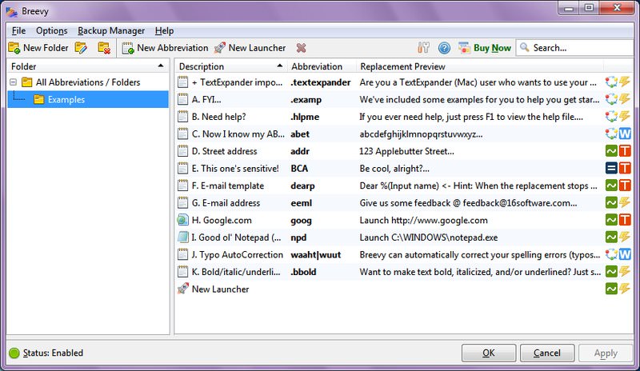The image size is (640, 371).
Task: Click the red X delete item icon
Action: 302,48
